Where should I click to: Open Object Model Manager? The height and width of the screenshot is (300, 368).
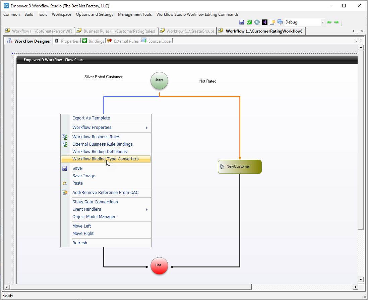pyautogui.click(x=94, y=217)
